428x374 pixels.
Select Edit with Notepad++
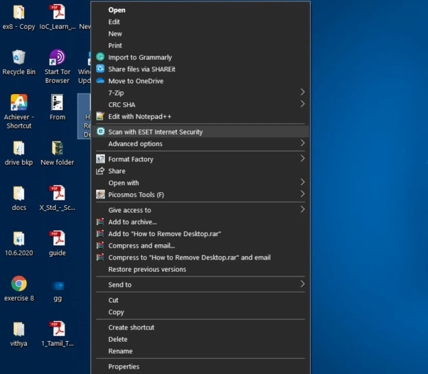click(x=200, y=117)
